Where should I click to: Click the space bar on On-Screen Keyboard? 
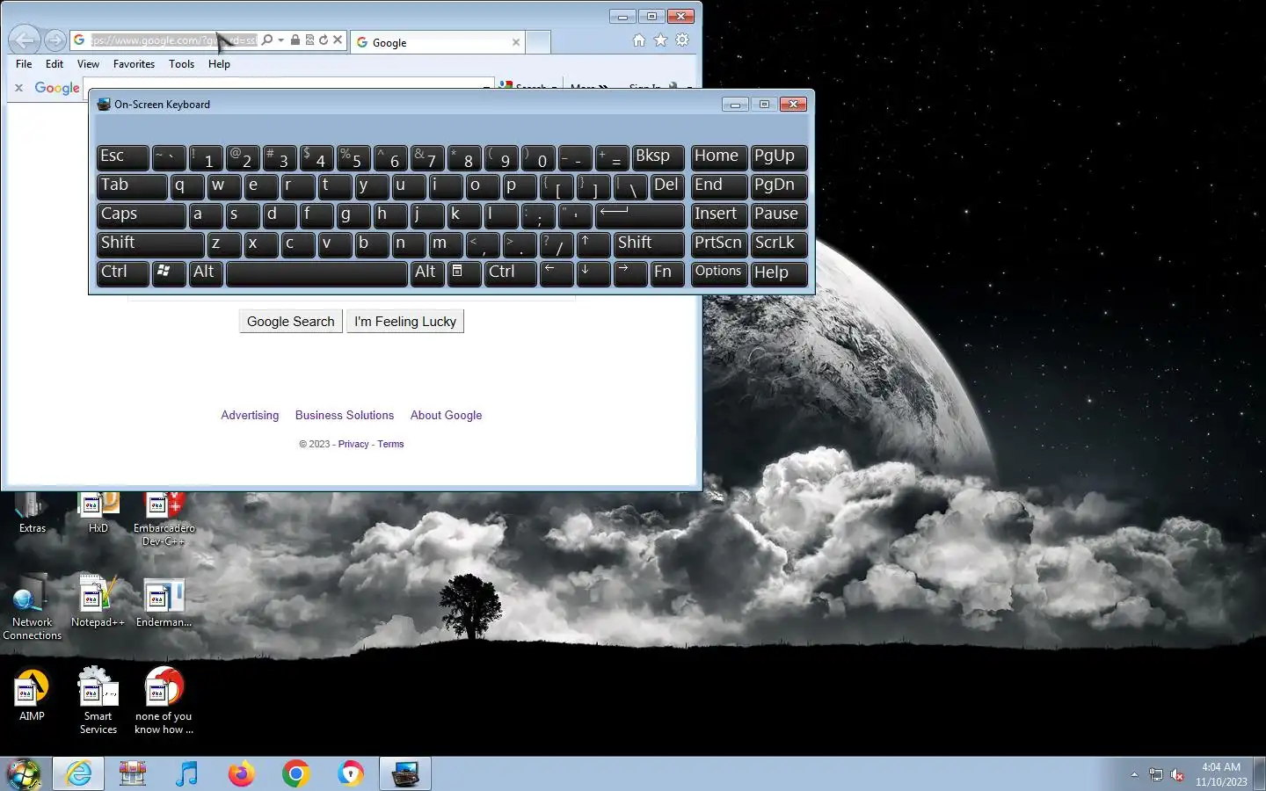(316, 273)
